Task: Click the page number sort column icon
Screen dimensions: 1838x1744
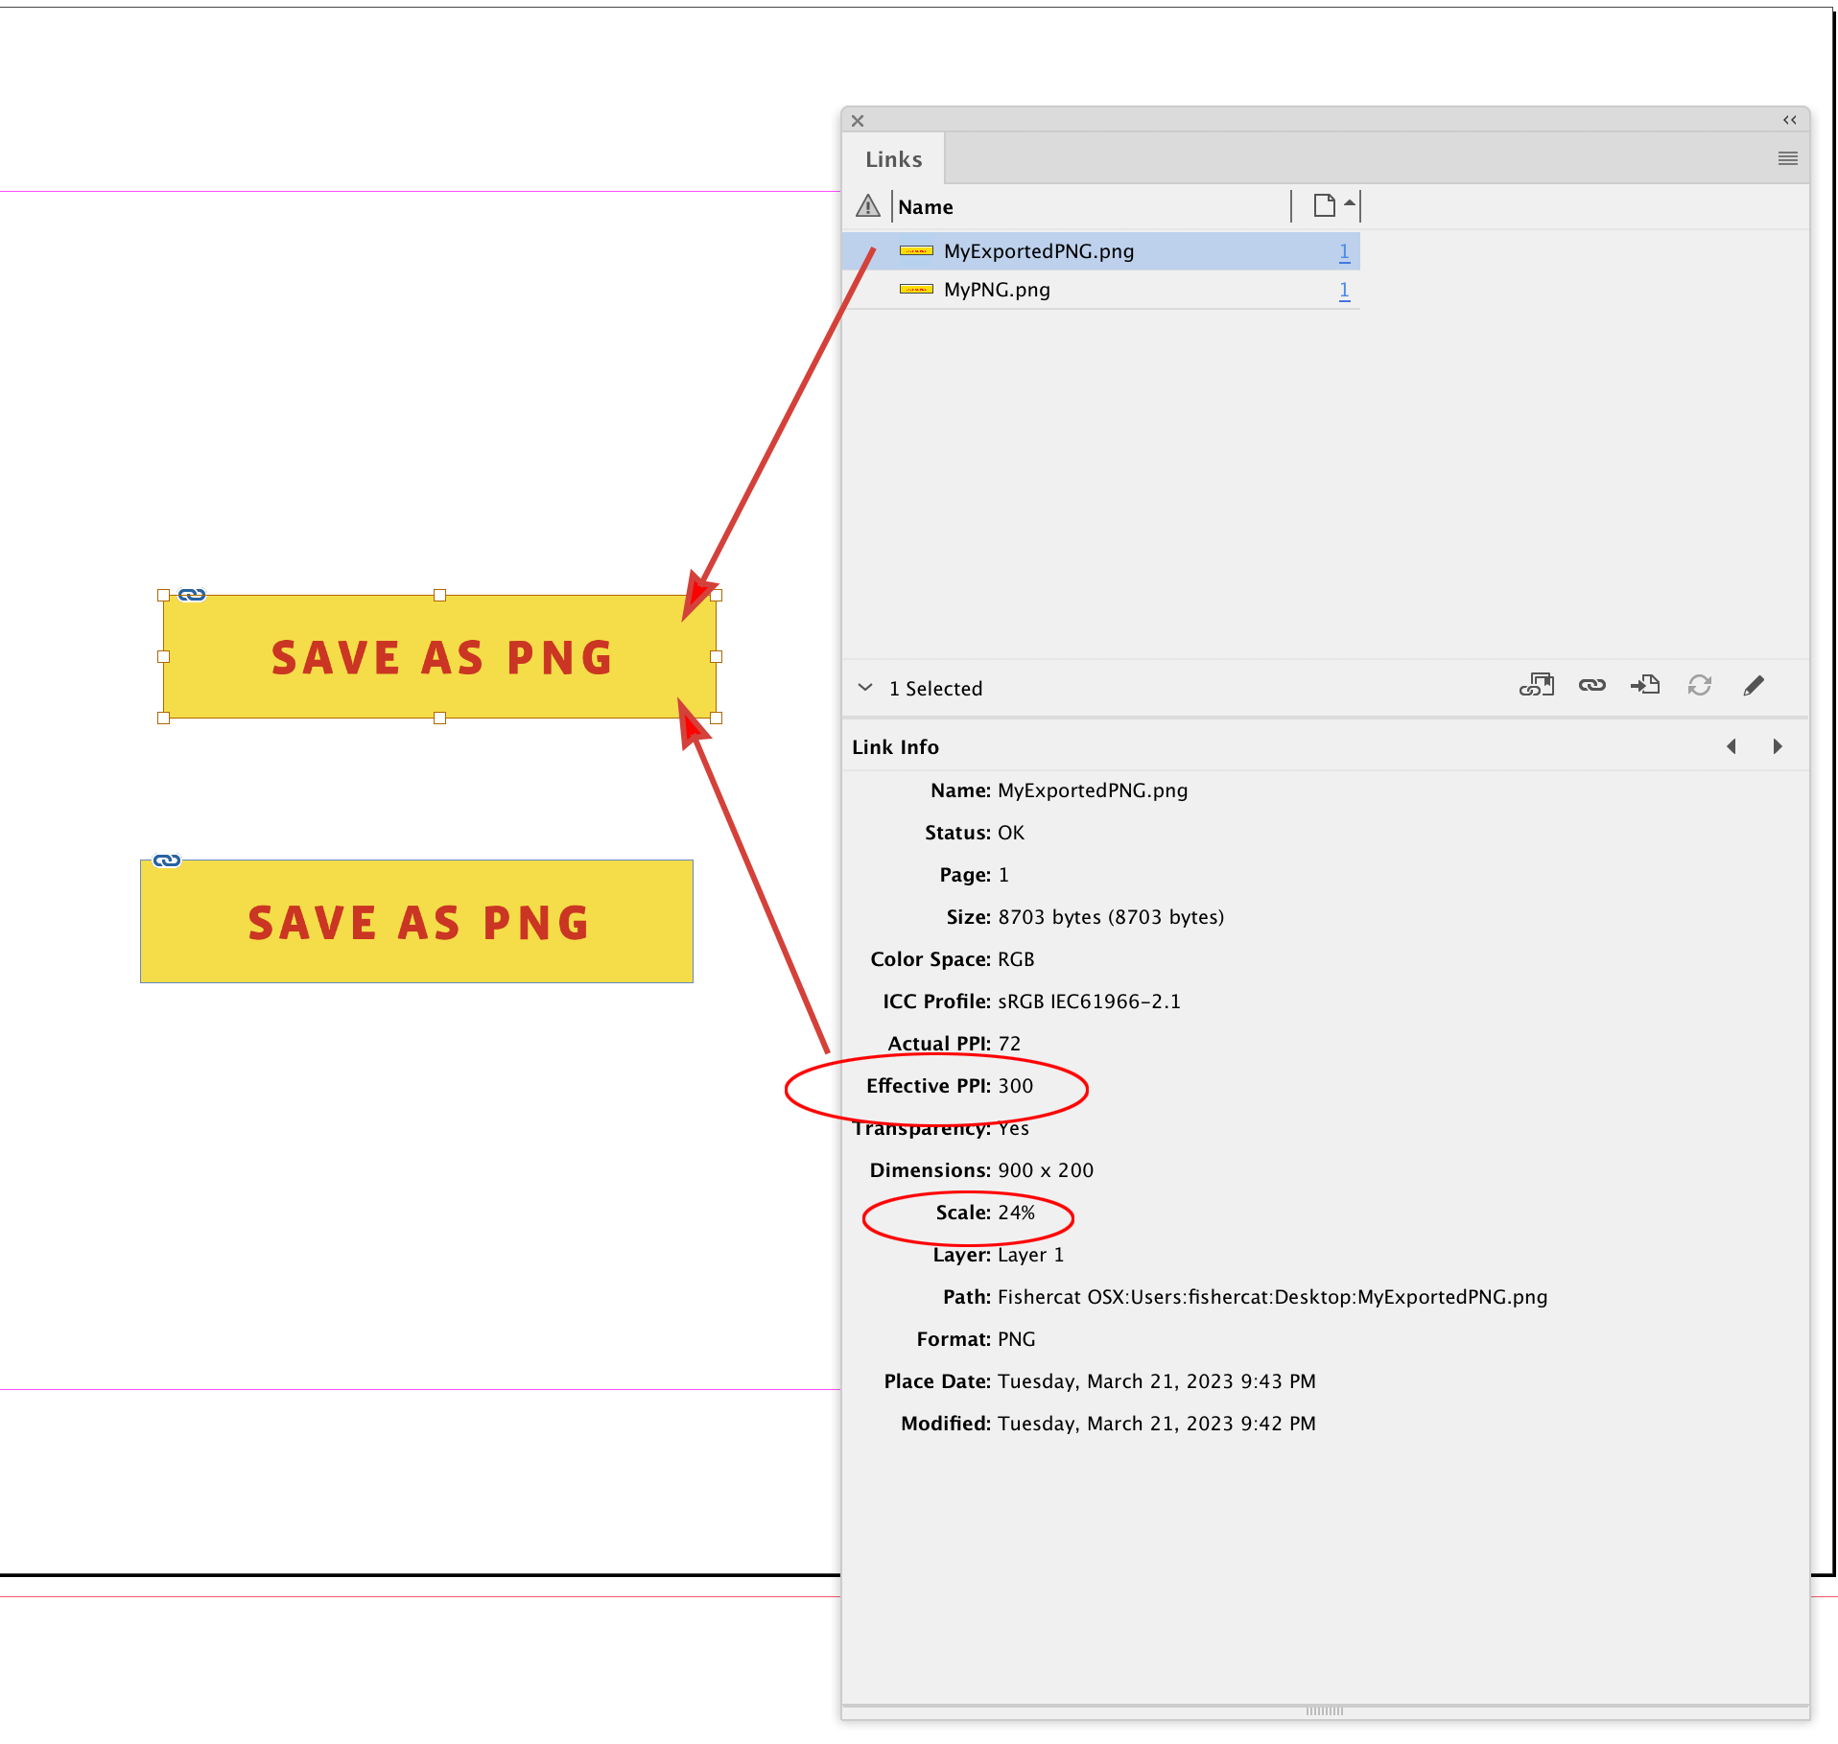Action: [1325, 204]
